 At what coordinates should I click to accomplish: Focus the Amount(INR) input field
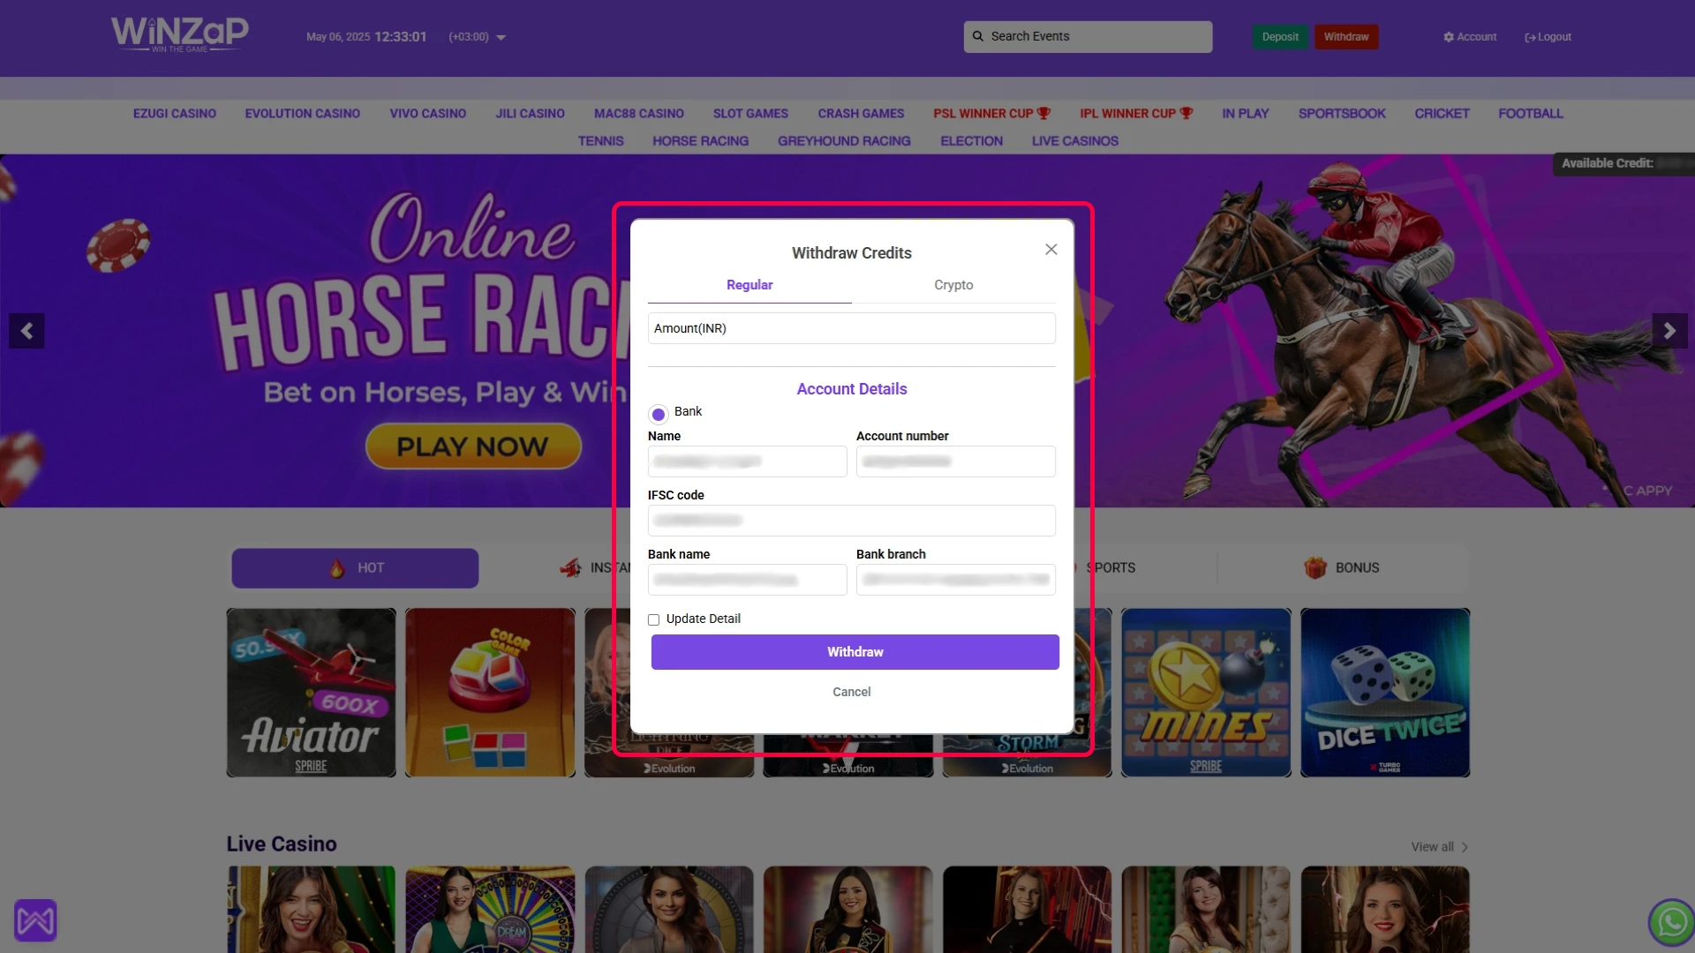[851, 328]
